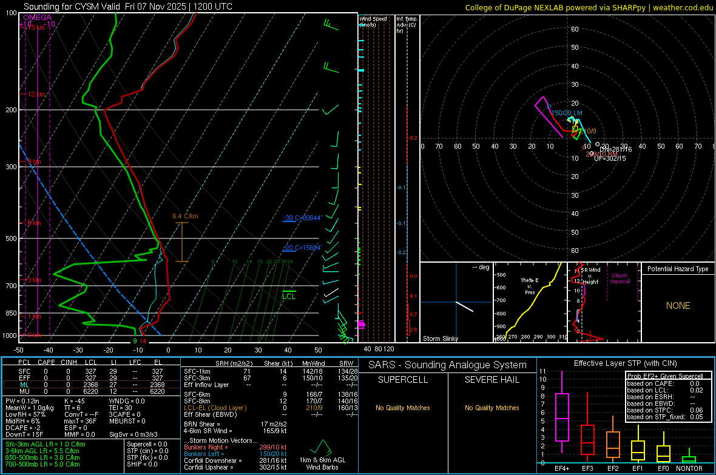Click the 'Supercell = 0.0' composite value
This screenshot has height=475, width=716.
point(147,444)
